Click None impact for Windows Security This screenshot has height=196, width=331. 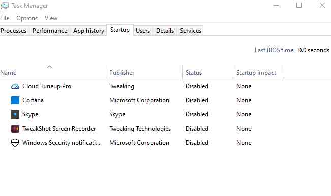point(244,143)
